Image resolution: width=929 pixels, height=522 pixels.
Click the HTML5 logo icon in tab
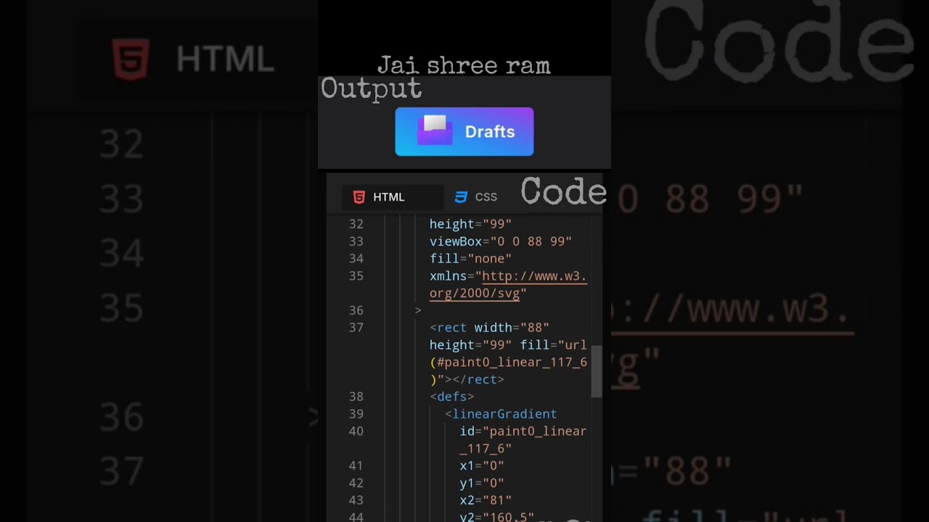(359, 197)
